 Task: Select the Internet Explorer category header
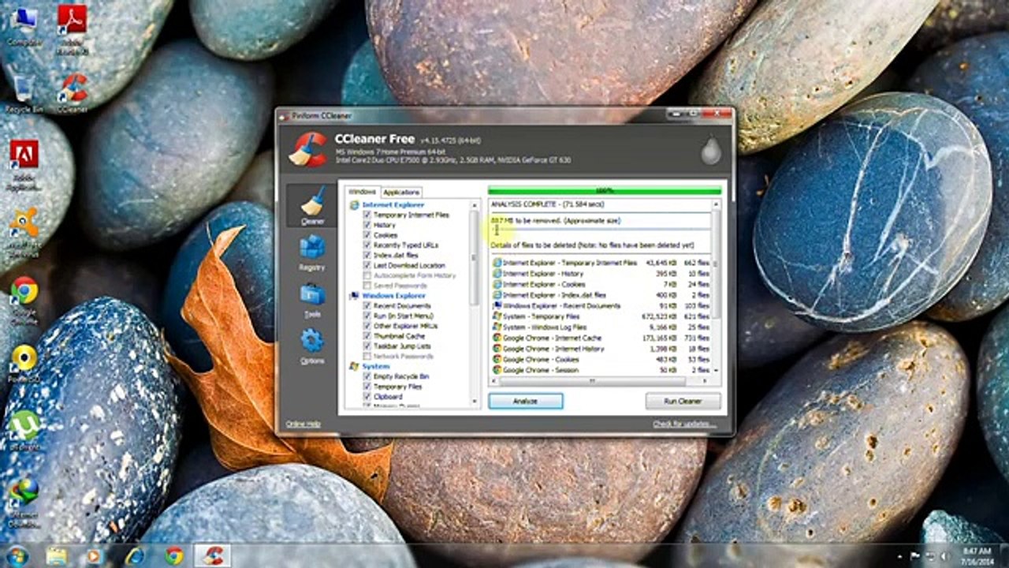[393, 205]
